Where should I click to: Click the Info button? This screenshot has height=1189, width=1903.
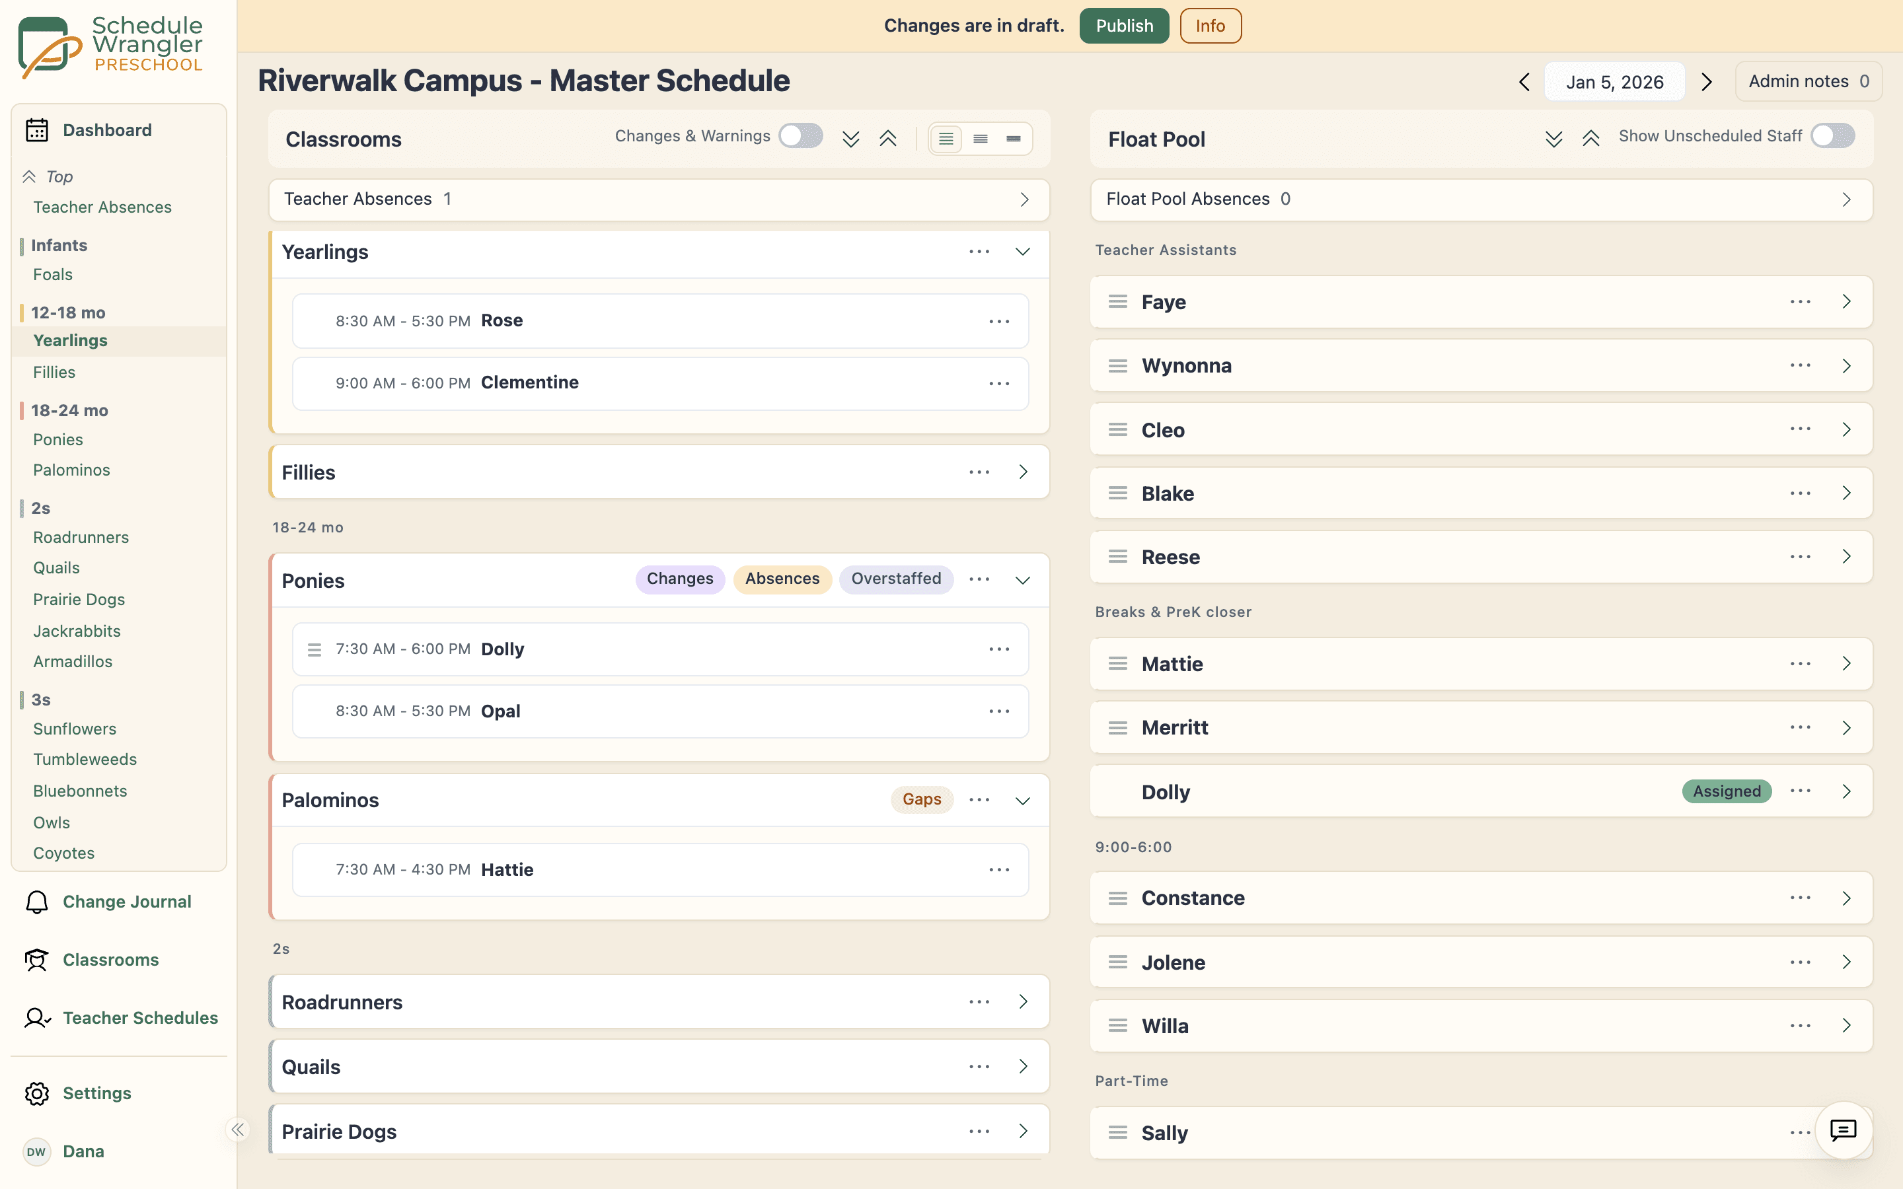point(1211,26)
